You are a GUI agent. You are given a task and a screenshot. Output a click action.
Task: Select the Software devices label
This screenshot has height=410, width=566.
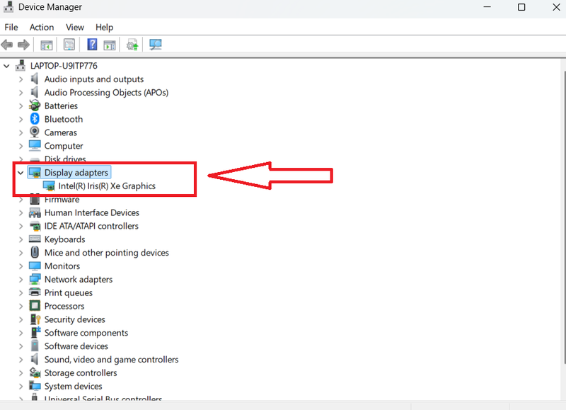click(x=76, y=346)
